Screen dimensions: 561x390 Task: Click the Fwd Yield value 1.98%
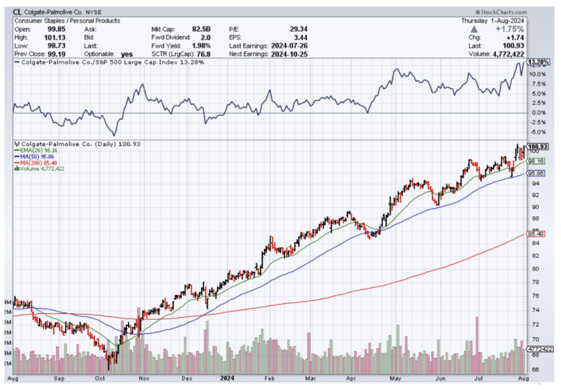point(201,46)
